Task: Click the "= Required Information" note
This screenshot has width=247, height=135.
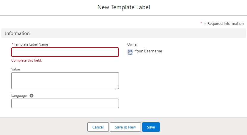Action: tap(224, 24)
